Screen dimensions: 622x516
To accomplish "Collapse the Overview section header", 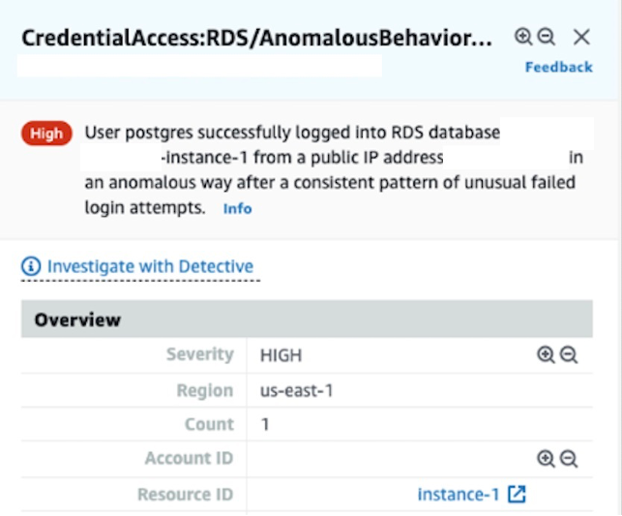I will click(x=78, y=319).
